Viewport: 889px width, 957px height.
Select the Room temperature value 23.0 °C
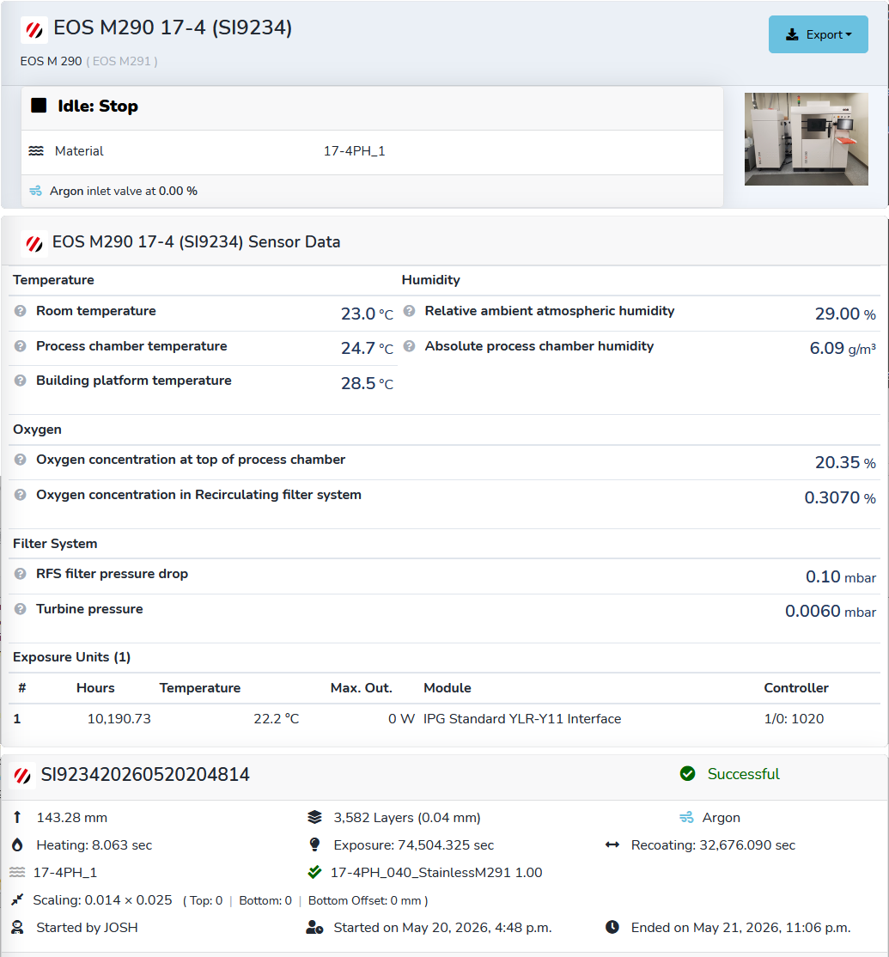pyautogui.click(x=367, y=314)
